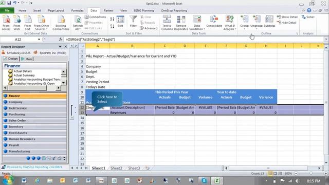Switch to Run mode in Report Designer

(x=27, y=59)
